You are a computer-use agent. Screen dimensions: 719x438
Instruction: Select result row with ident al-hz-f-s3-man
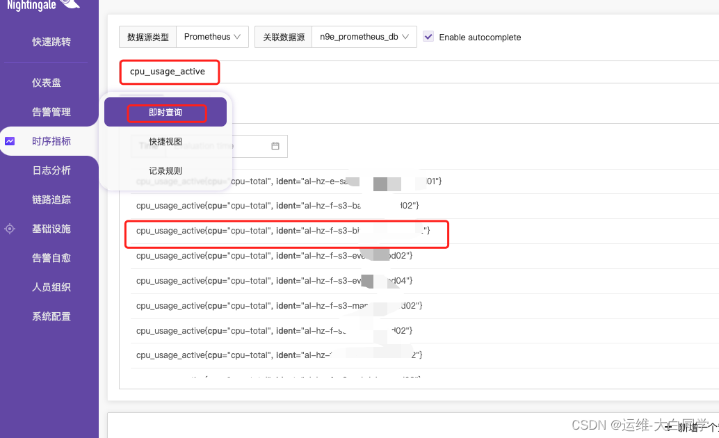pos(425,305)
